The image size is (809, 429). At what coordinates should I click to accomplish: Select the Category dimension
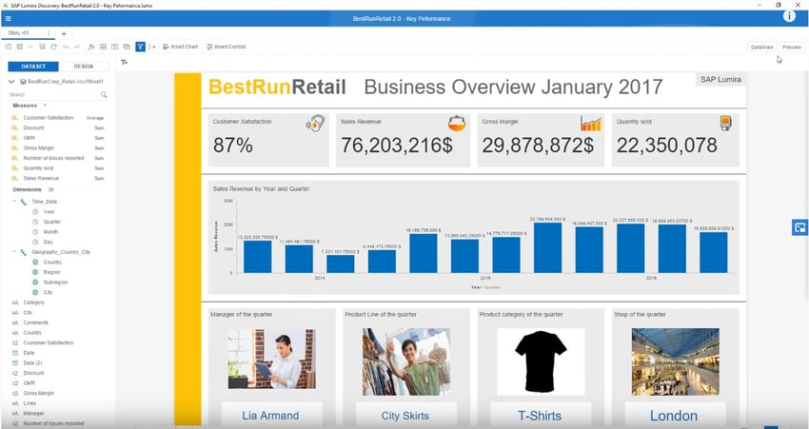tap(34, 302)
